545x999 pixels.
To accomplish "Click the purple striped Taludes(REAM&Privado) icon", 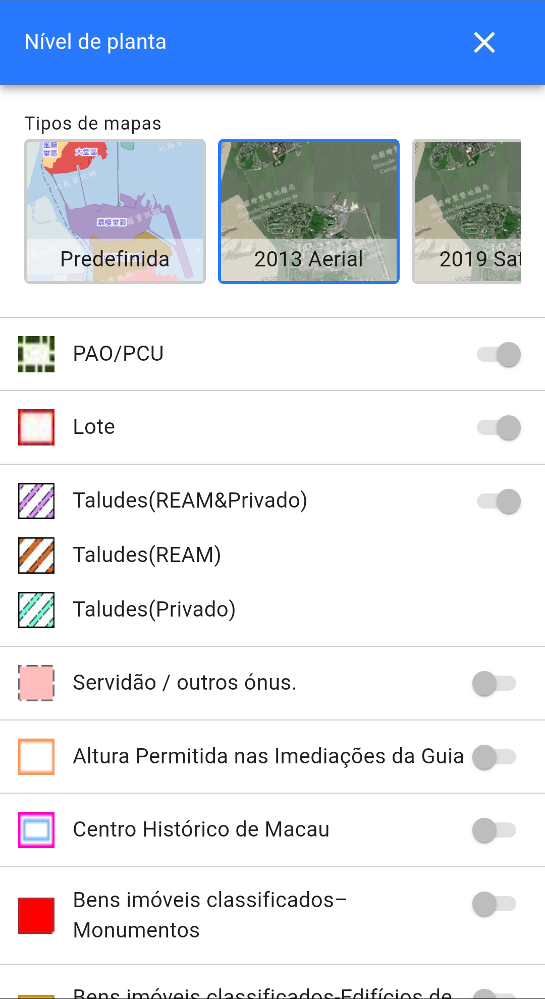I will tap(36, 501).
